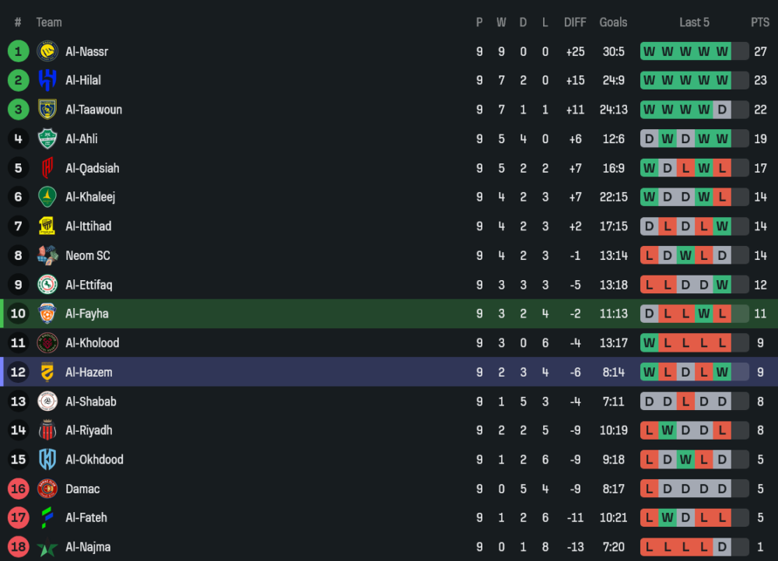Click the Al-Ittihad yellow badge
The image size is (778, 561).
[x=47, y=226]
